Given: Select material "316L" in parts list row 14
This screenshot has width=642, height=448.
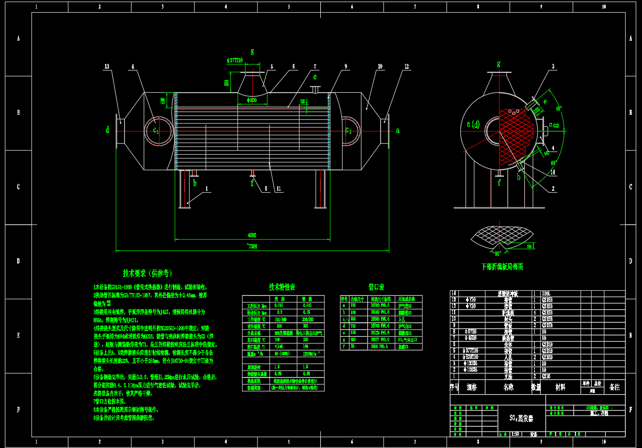Looking at the screenshot, I should tap(546, 293).
